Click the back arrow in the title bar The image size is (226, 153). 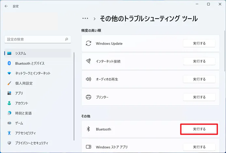click(x=6, y=6)
